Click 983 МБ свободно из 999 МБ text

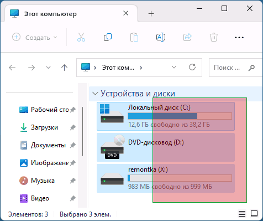[170, 187]
